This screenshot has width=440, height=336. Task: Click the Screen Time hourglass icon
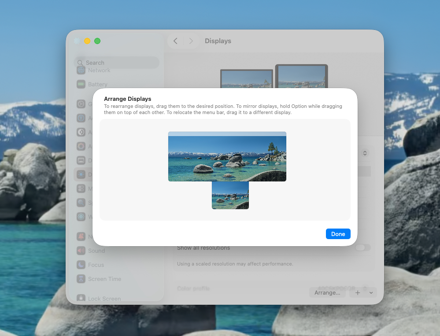pos(81,279)
